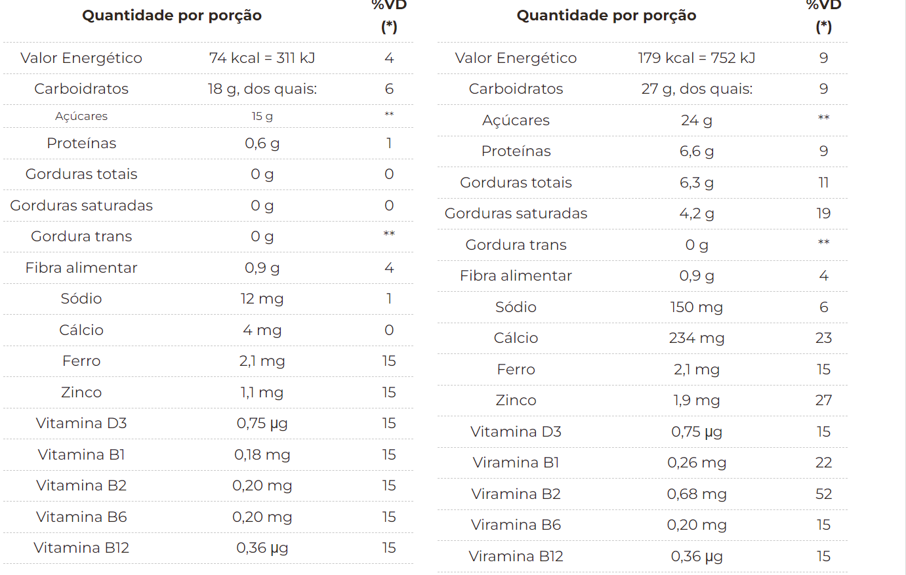
Task: Select the "27 g, dos quais:" carbohydrate cell
Action: (696, 89)
